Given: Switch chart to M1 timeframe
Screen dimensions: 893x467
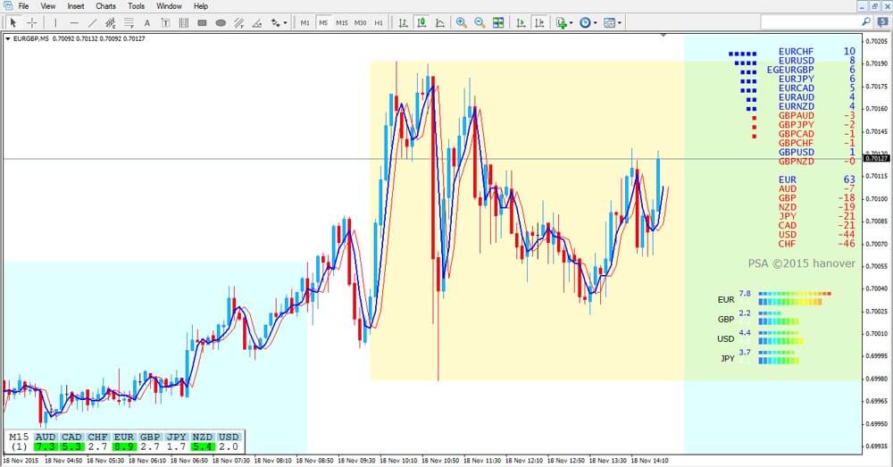Looking at the screenshot, I should pyautogui.click(x=305, y=23).
